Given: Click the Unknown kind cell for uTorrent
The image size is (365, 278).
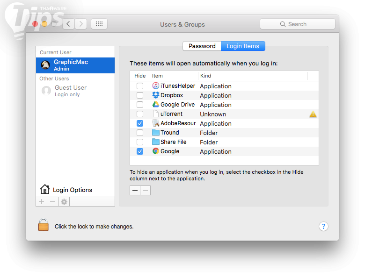Looking at the screenshot, I should (x=213, y=114).
